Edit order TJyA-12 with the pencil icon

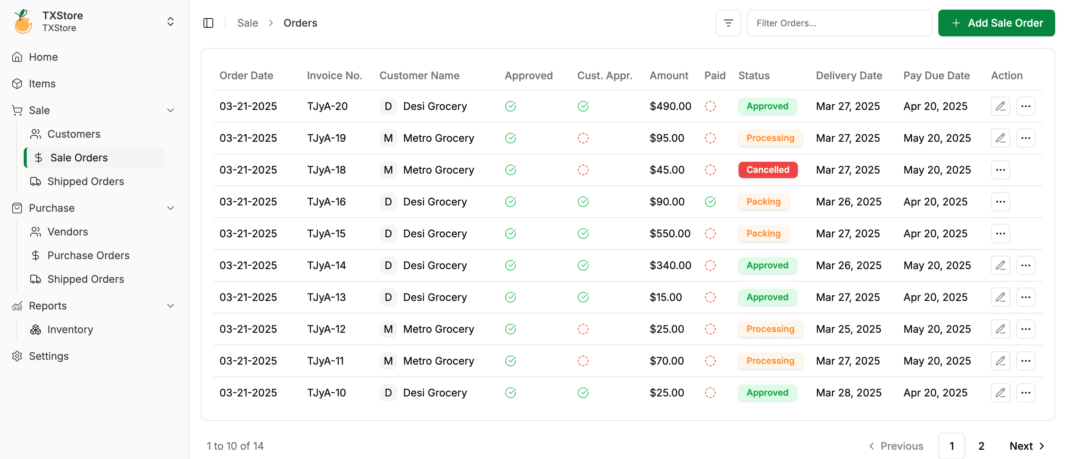point(1000,329)
